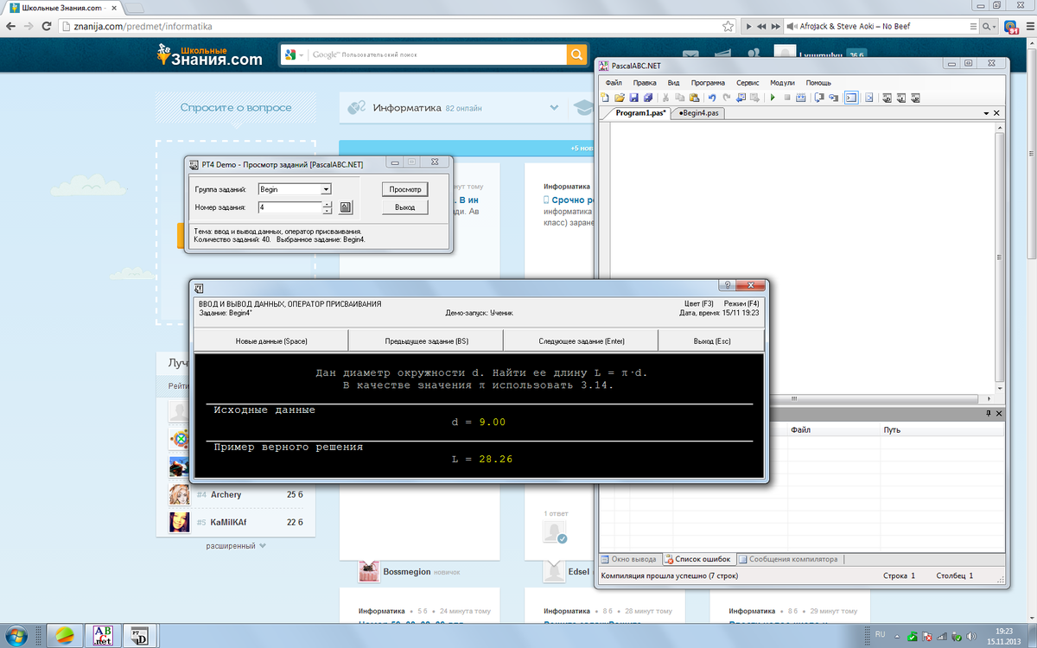1037x648 pixels.
Task: Stop program square icon in PascalABC.NET
Action: coord(787,98)
